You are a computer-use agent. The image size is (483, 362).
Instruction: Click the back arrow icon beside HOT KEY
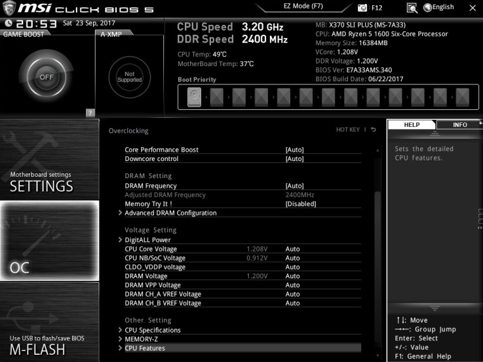(374, 130)
